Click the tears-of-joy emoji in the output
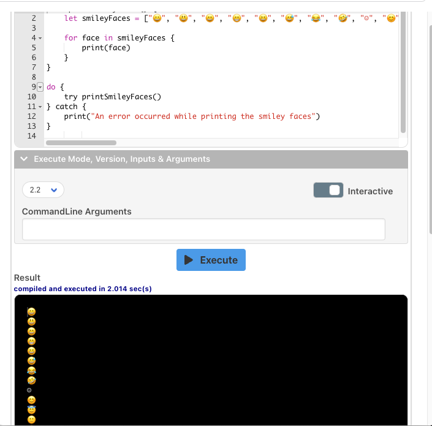This screenshot has height=426, width=432. pyautogui.click(x=31, y=371)
